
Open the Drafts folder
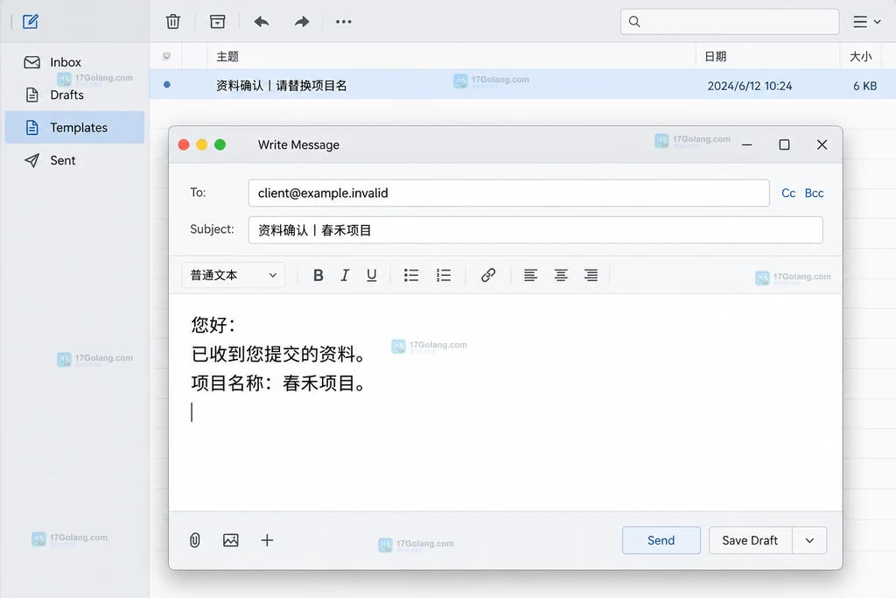tap(74, 95)
